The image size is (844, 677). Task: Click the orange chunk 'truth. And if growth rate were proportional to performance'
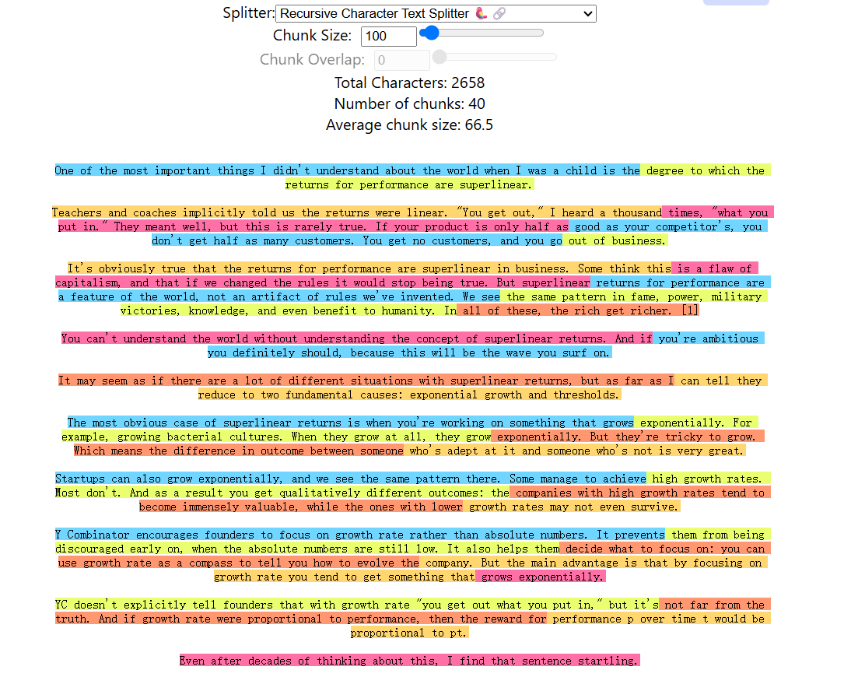(x=301, y=619)
